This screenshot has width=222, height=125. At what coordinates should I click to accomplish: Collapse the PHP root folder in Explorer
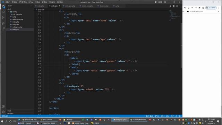pos(20,9)
